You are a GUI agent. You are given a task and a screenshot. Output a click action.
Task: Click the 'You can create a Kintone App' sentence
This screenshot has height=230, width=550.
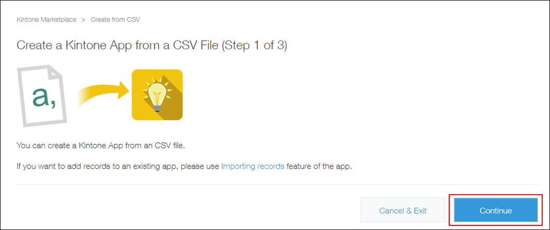click(x=101, y=145)
